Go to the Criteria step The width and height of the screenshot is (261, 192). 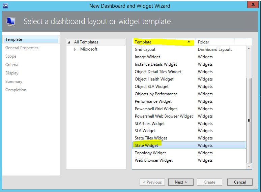[x=12, y=65]
